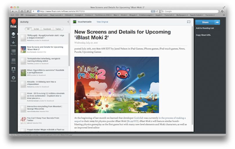Click Read Later in bookmarks bar
Screen dimensions: 235x149
(x=43, y=15)
